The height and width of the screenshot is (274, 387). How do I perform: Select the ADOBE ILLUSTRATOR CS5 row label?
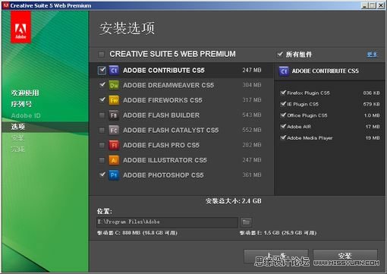[x=165, y=160]
